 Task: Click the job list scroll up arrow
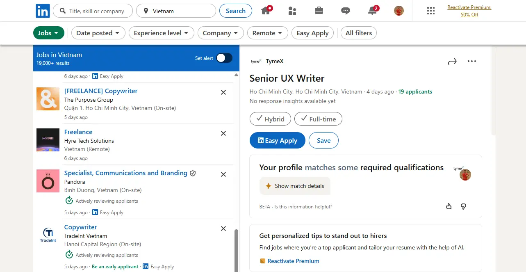click(236, 75)
